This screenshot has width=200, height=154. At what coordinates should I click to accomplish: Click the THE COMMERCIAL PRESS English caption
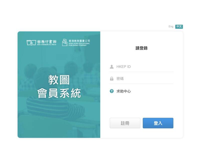46,45
